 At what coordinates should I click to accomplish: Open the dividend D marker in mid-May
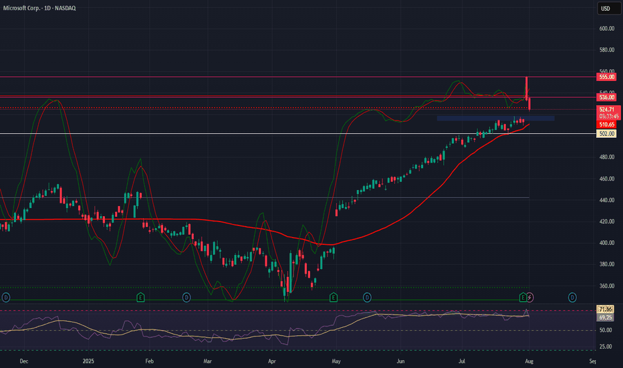(x=367, y=297)
